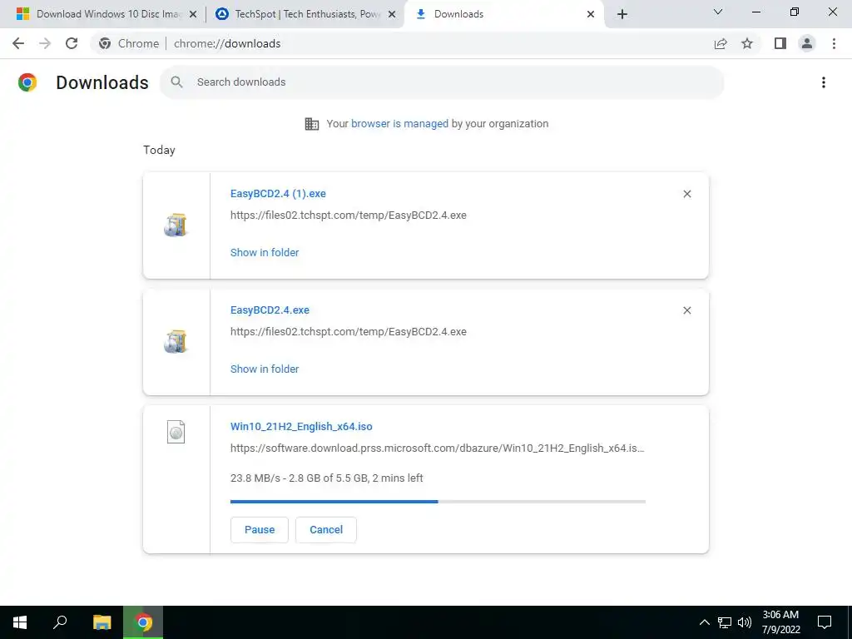Open the EasyBCD2.4.exe file link
The image size is (852, 639).
pyautogui.click(x=270, y=310)
